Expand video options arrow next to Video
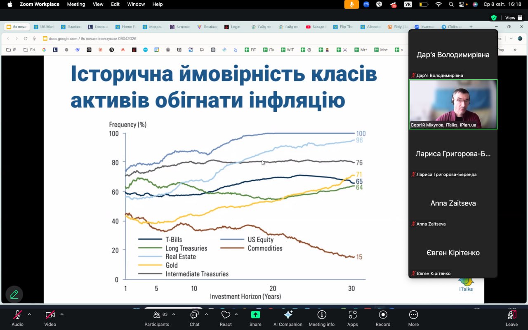Image resolution: width=528 pixels, height=330 pixels. coord(62,314)
